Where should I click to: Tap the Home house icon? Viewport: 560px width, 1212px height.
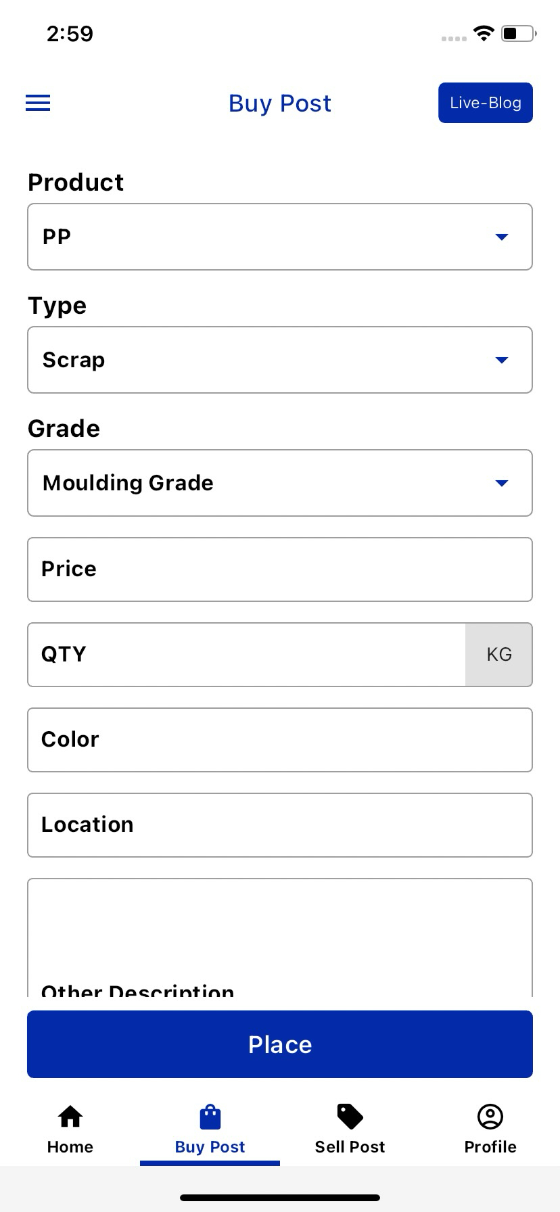(70, 1117)
